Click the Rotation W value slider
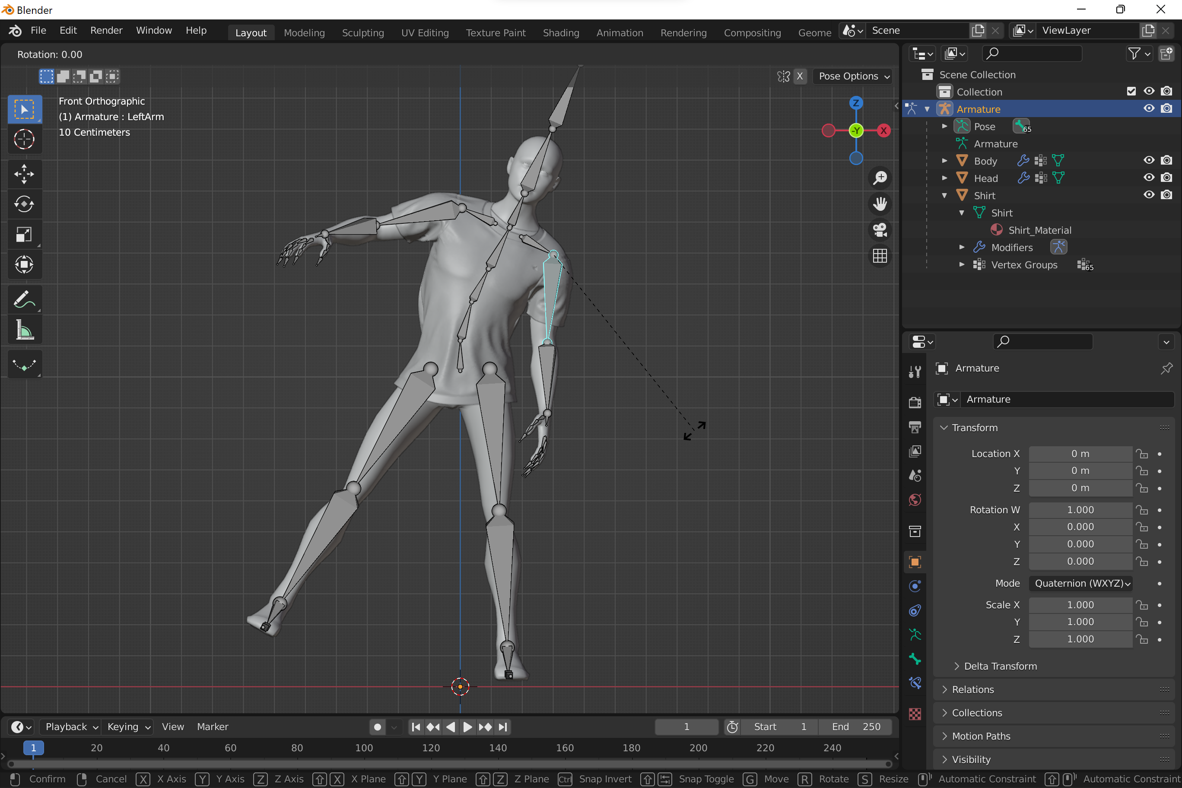1182x788 pixels. point(1080,510)
